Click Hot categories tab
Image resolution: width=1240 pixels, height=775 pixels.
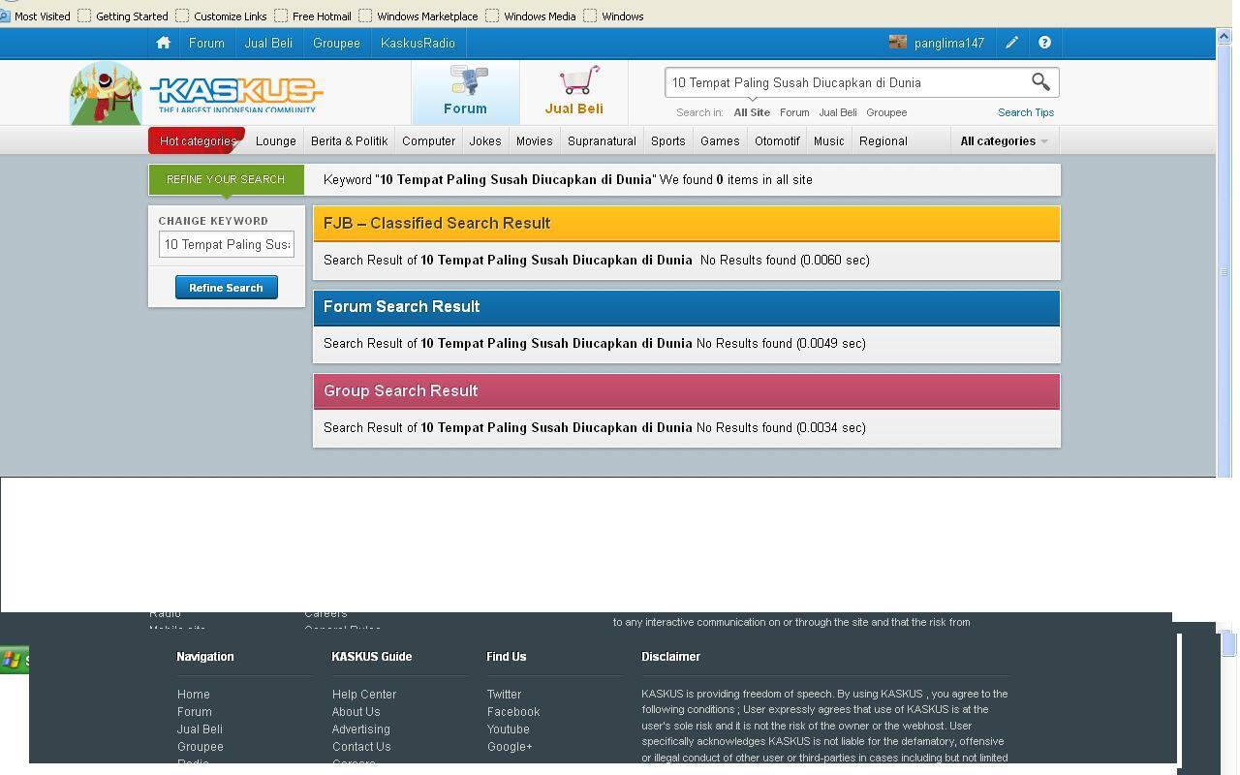pos(198,140)
